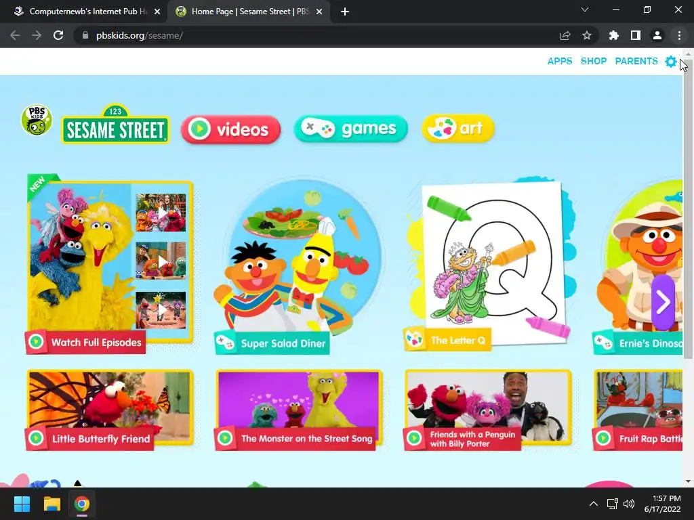Viewport: 694px width, 520px height.
Task: Open the Chrome three-dot menu
Action: (679, 35)
